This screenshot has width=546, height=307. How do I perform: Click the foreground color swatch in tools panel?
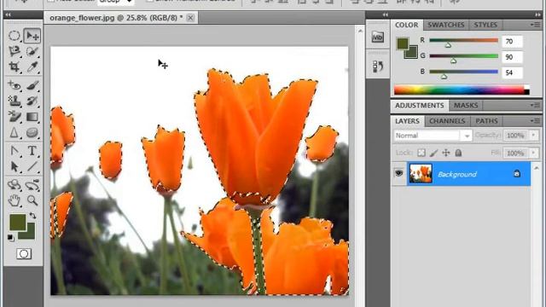(x=18, y=223)
